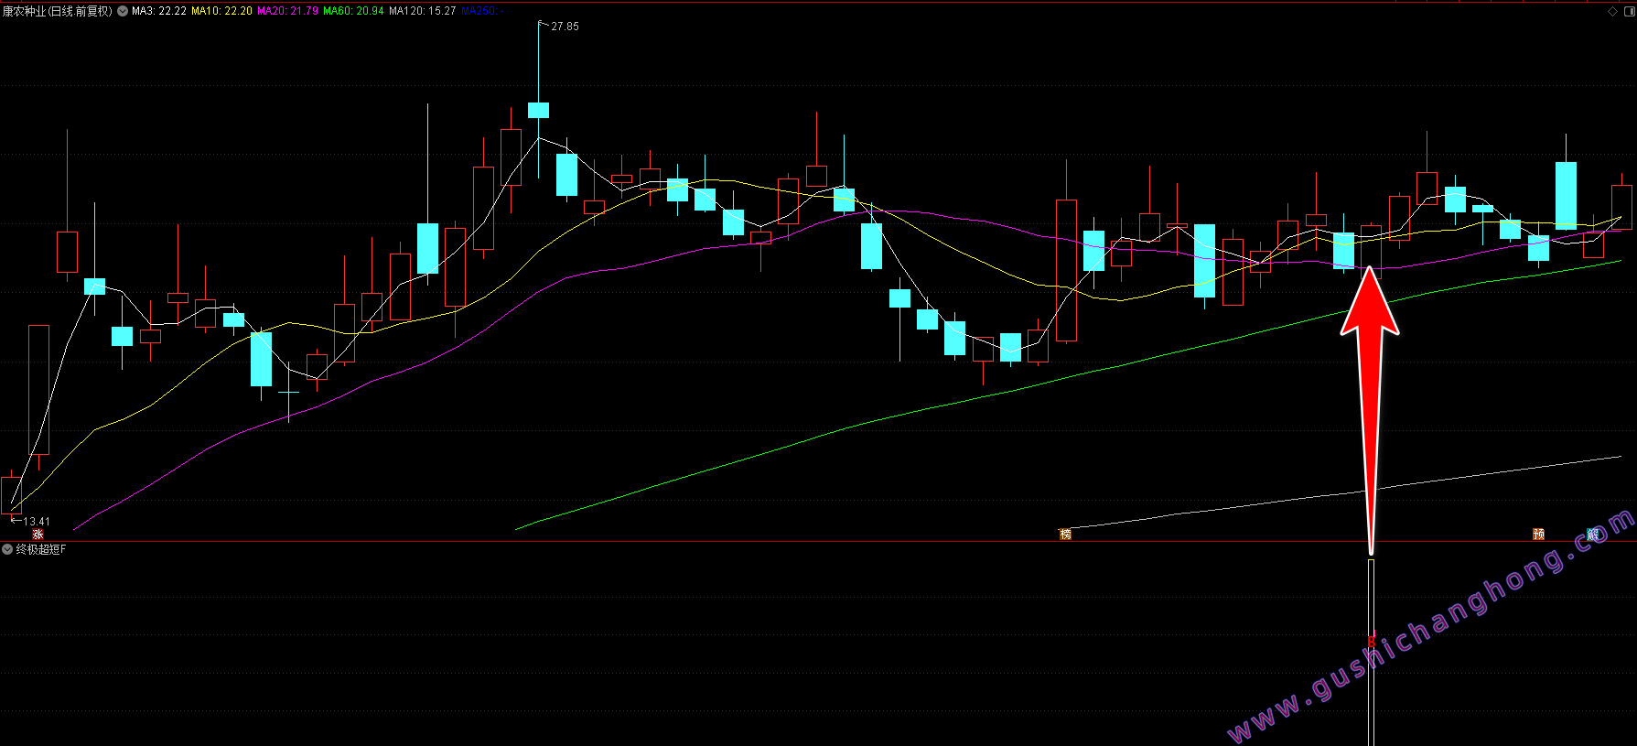Click the 榜 info marker icon
The height and width of the screenshot is (746, 1637).
click(x=1065, y=535)
